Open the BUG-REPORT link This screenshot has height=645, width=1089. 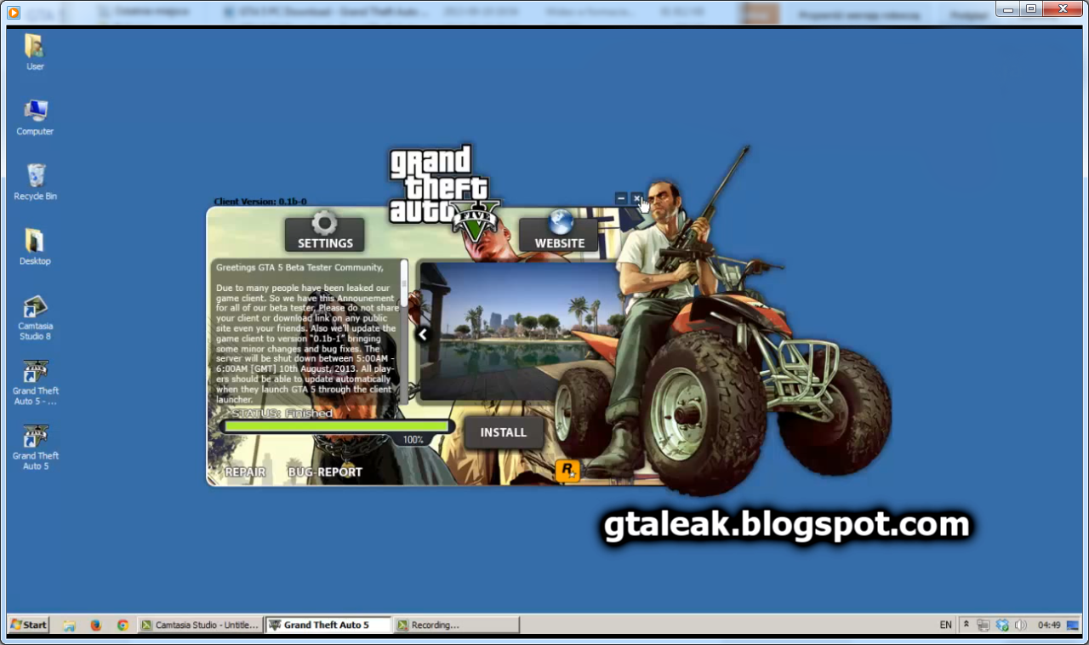[x=325, y=472]
